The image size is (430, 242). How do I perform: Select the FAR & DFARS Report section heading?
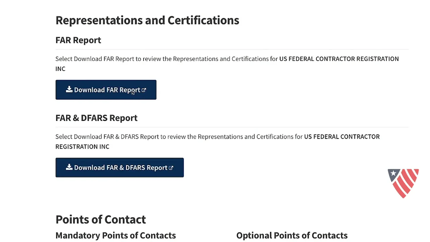pyautogui.click(x=96, y=118)
